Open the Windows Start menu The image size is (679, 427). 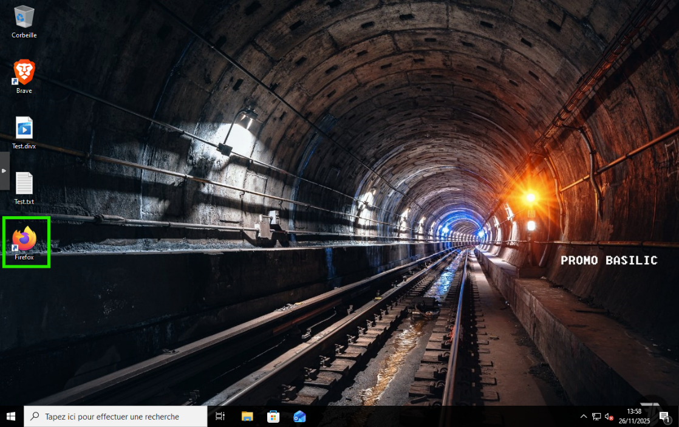tap(12, 417)
